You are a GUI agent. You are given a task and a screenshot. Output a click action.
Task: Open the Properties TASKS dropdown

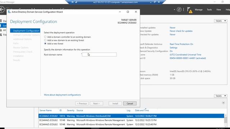click(x=220, y=21)
